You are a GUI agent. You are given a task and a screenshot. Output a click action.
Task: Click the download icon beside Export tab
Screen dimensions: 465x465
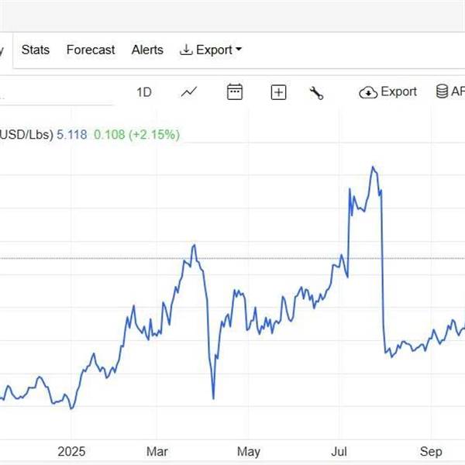click(x=186, y=50)
